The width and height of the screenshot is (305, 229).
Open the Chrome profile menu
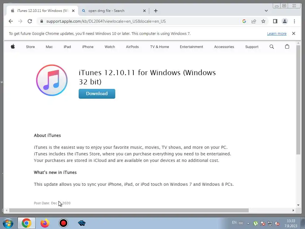(284, 21)
